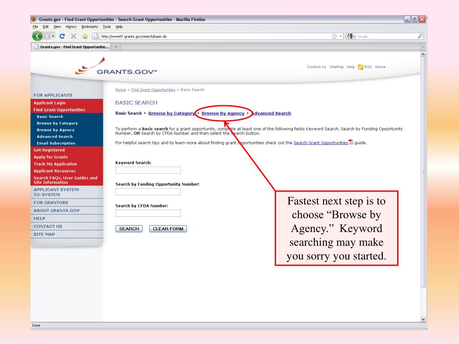Open the History menu
The height and width of the screenshot is (344, 459).
(x=71, y=26)
